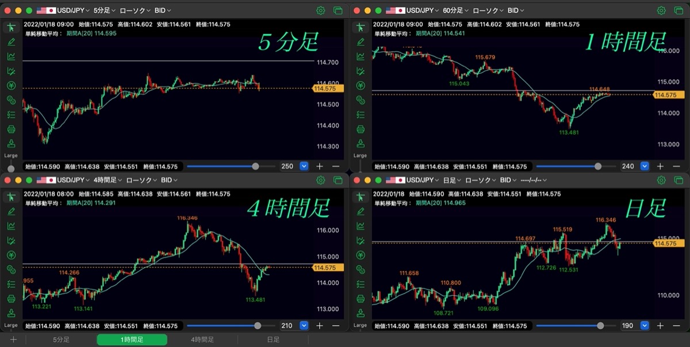
Task: Click chart edit icon in 日足 window
Action: point(361,241)
